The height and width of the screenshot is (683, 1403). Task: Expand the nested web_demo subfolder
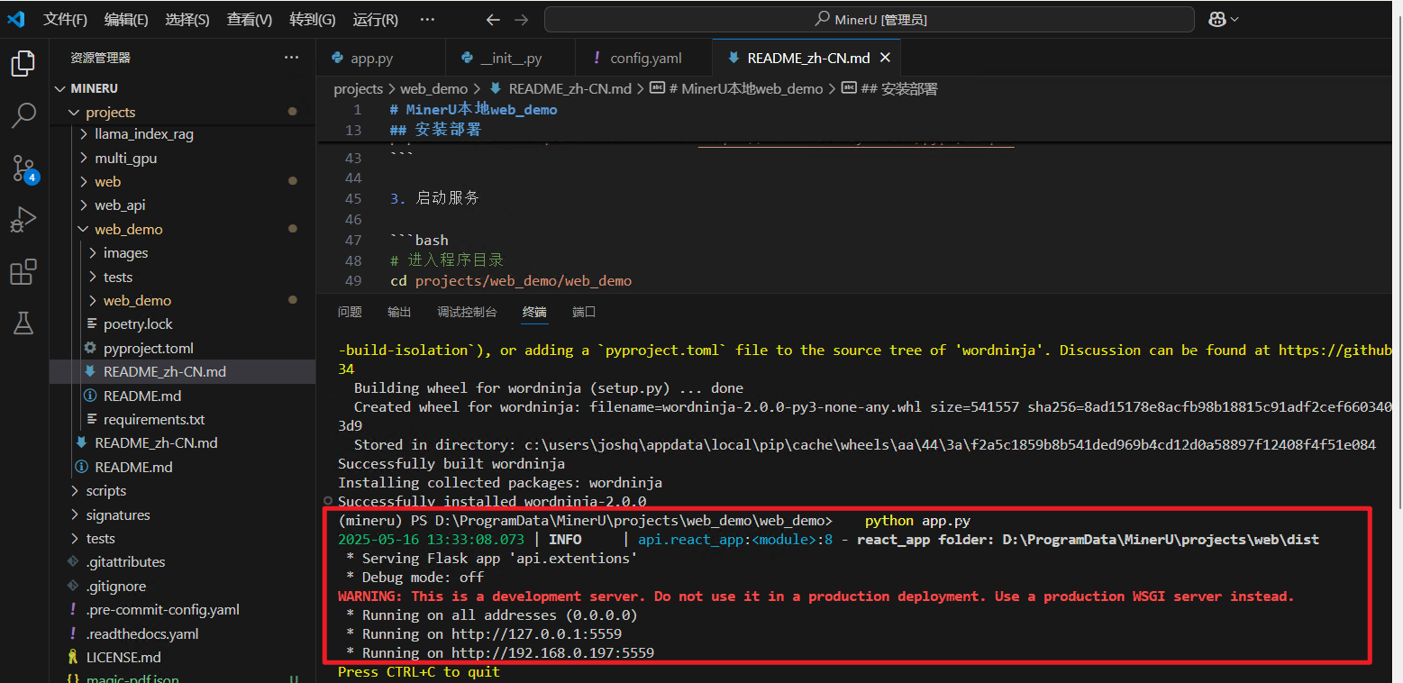coord(182,300)
